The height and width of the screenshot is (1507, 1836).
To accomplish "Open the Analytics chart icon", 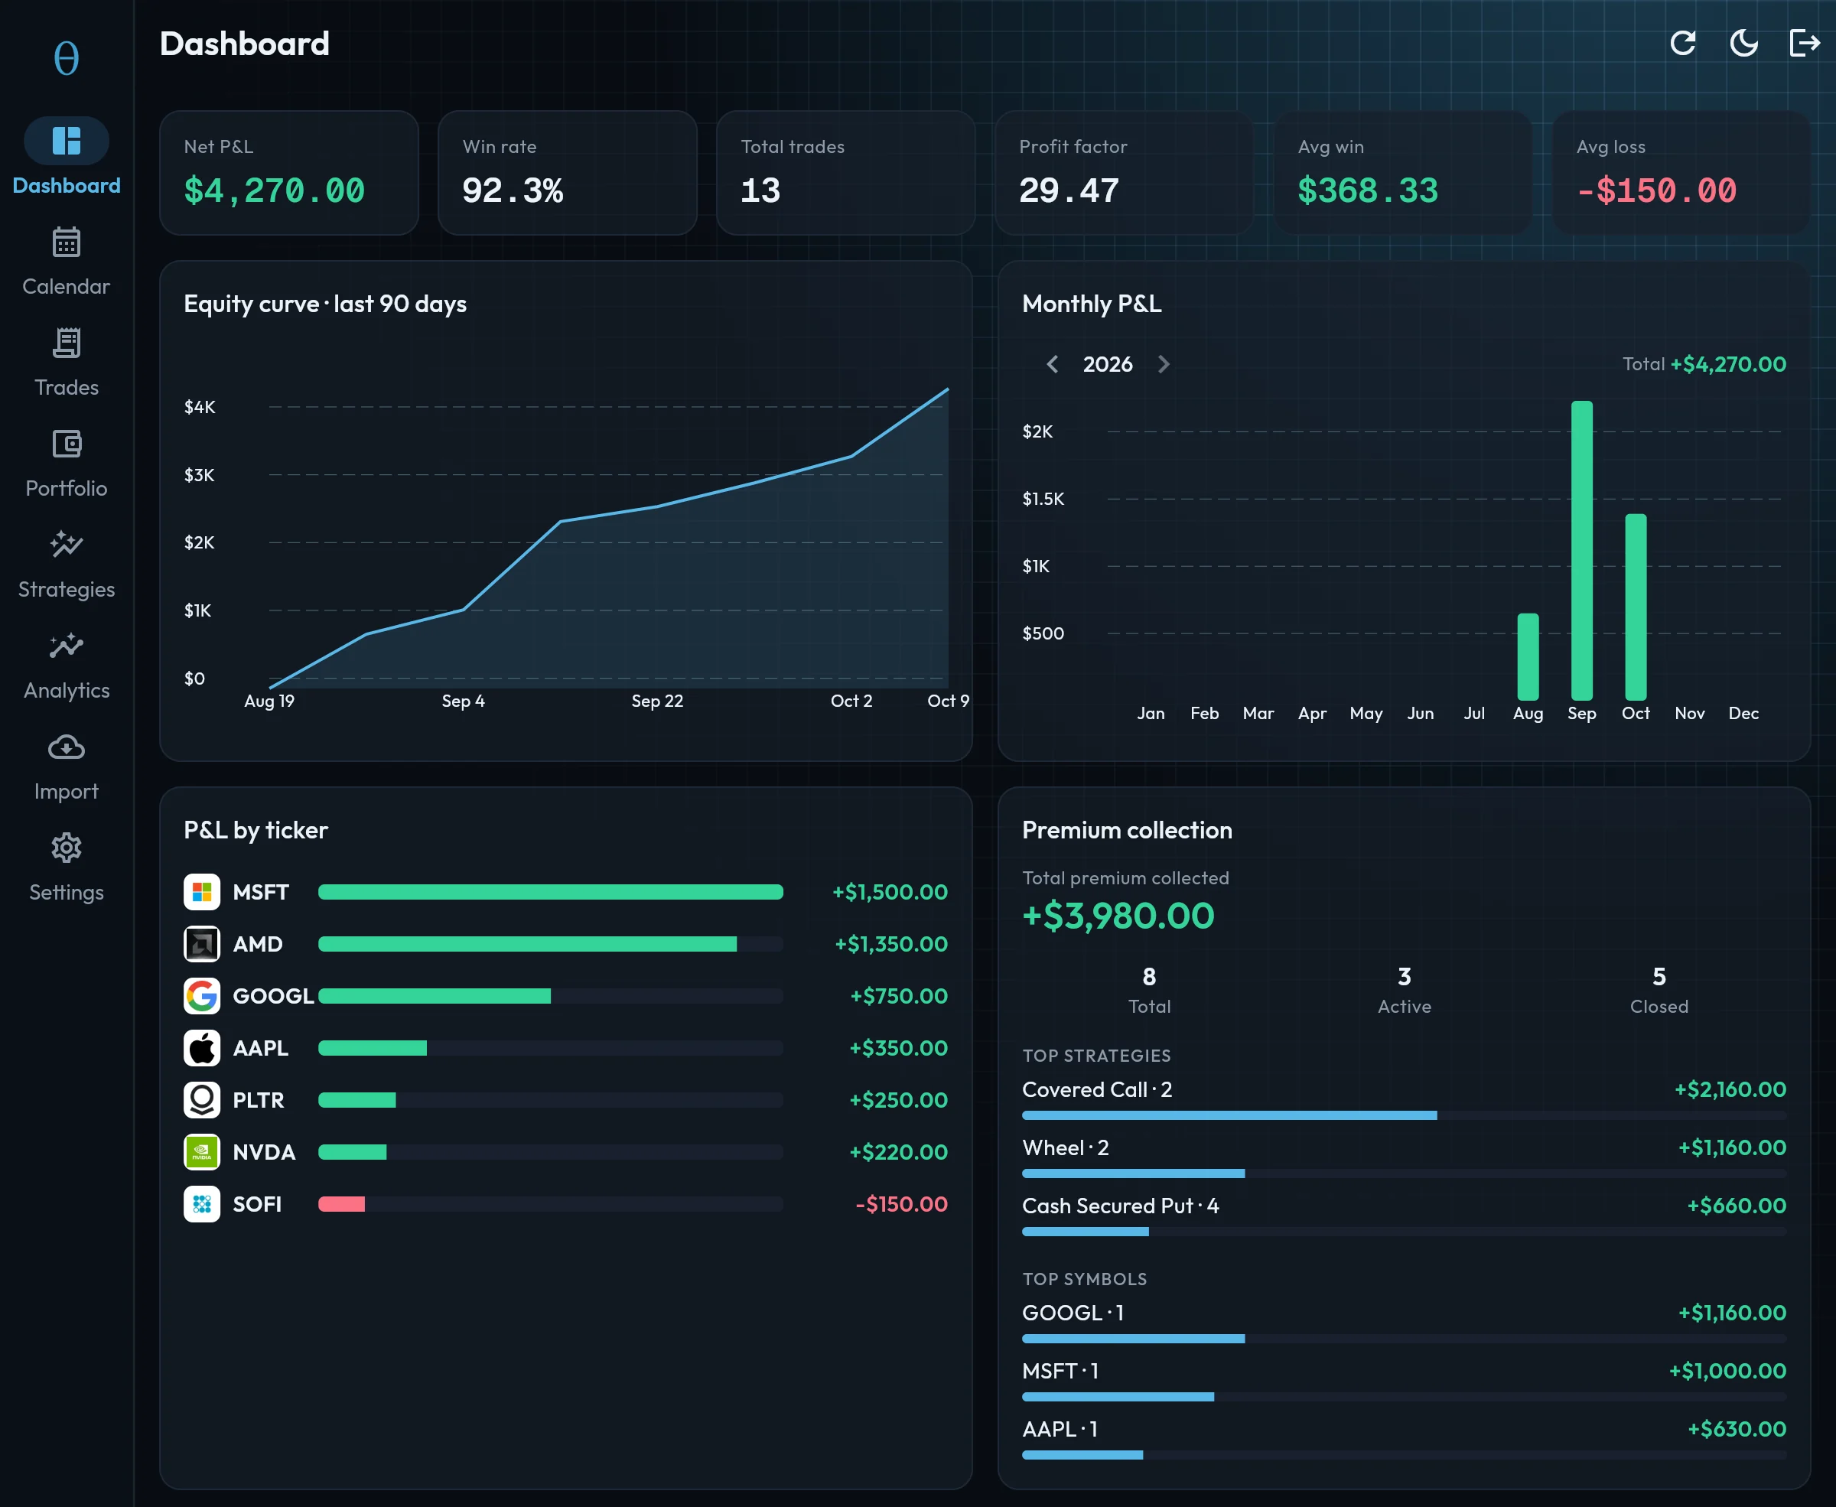I will 67,645.
